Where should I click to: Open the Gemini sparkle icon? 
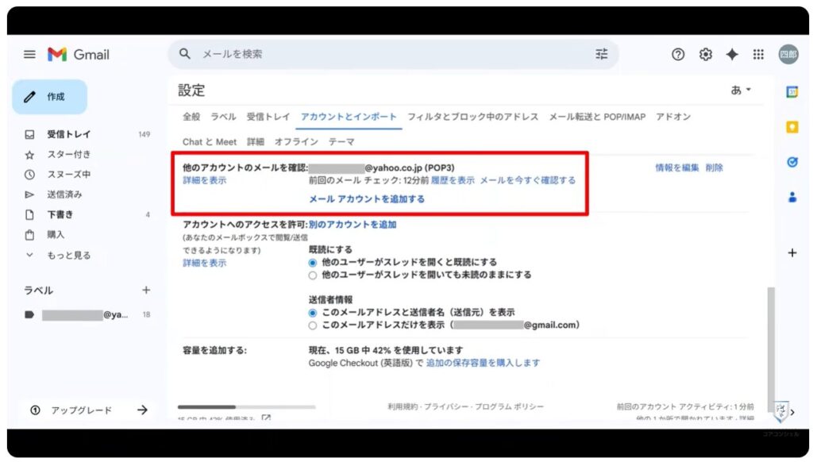point(731,54)
